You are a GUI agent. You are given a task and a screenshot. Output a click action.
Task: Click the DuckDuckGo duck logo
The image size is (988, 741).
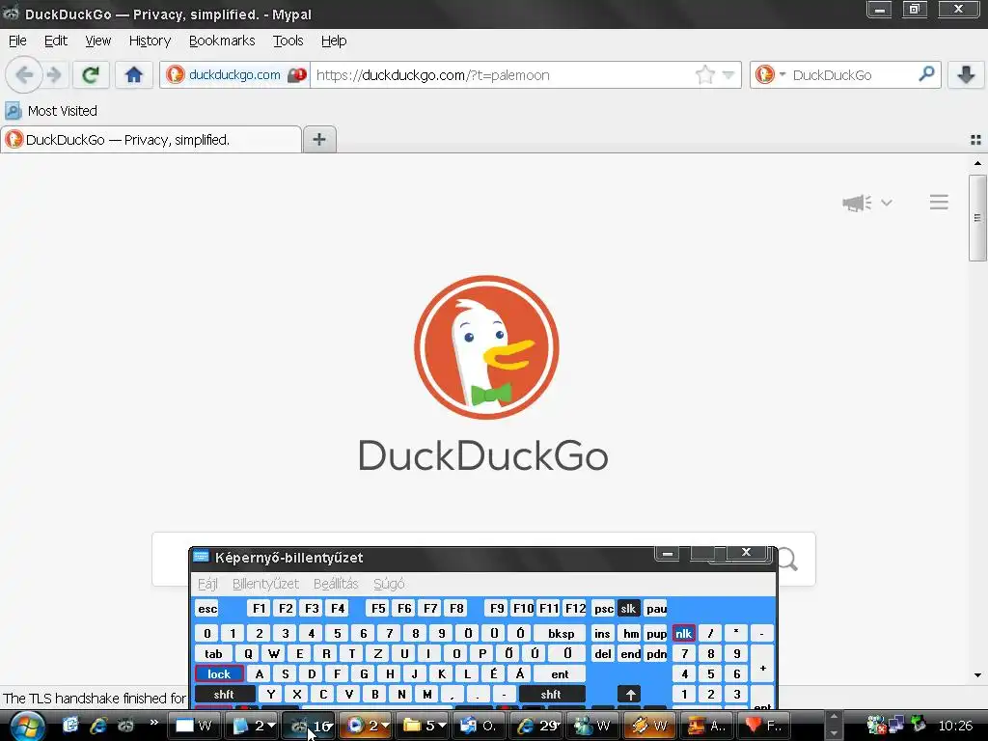pyautogui.click(x=486, y=347)
